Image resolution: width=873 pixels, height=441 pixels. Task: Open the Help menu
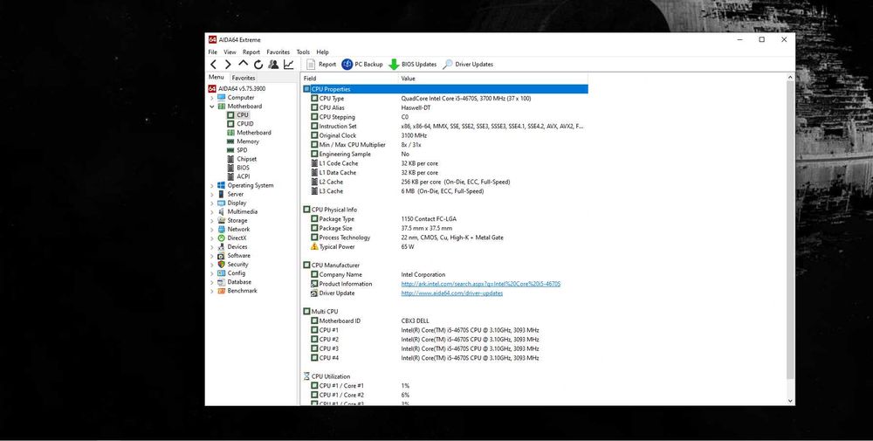tap(322, 52)
